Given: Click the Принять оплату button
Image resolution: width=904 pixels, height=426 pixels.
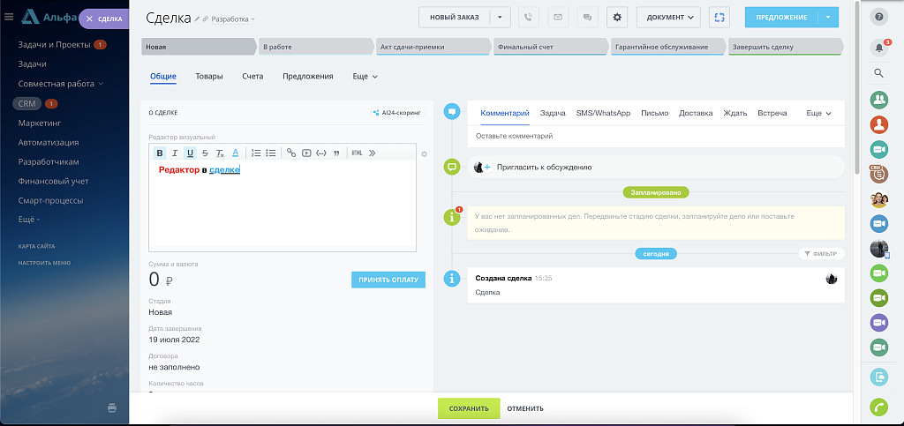Looking at the screenshot, I should 388,280.
